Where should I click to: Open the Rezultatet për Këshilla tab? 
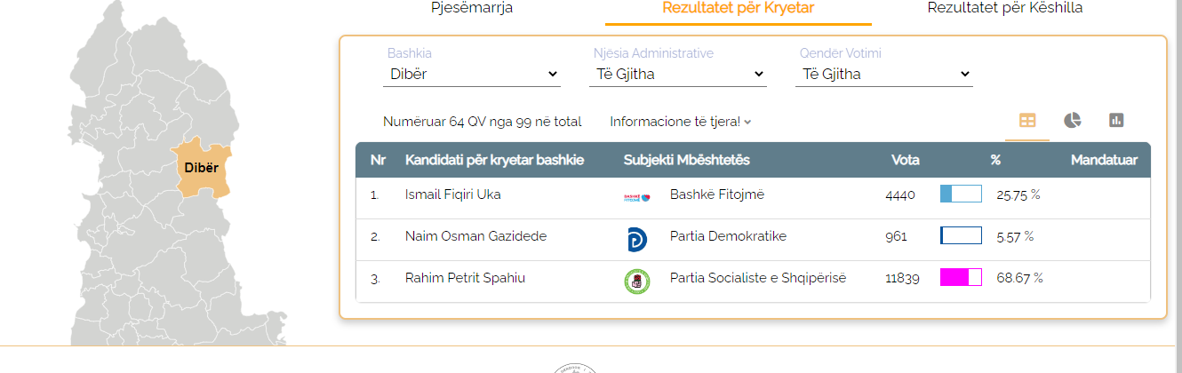[1005, 8]
